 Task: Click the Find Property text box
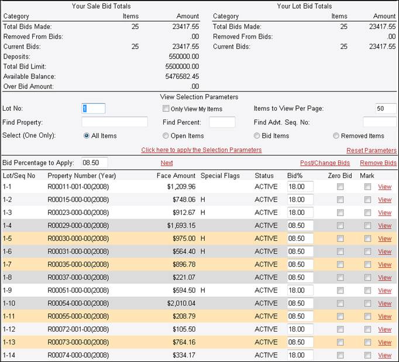pos(115,122)
